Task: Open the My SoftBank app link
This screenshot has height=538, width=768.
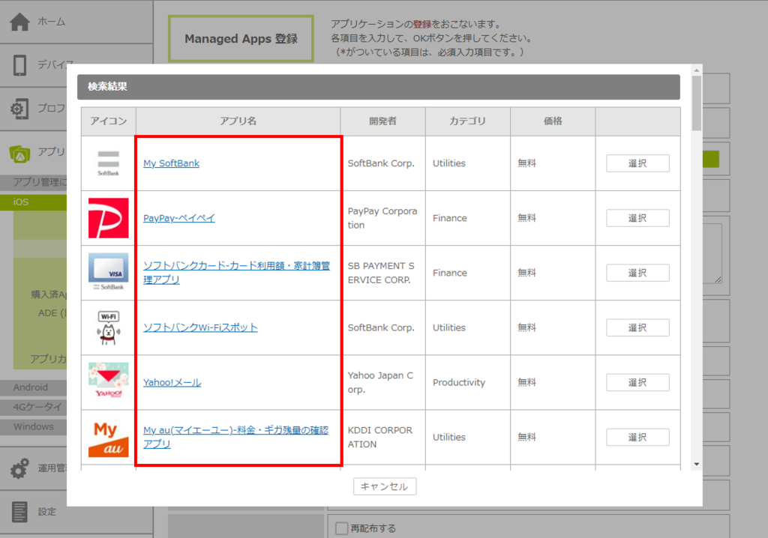Action: point(171,163)
